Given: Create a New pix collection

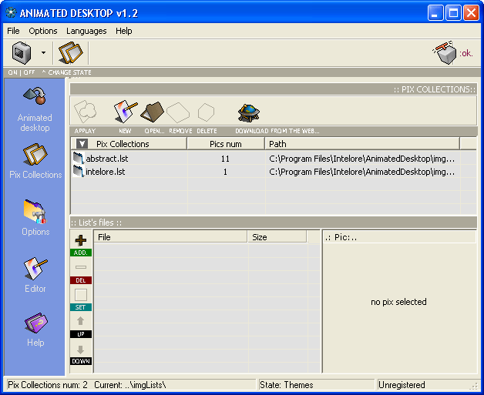Looking at the screenshot, I should coord(125,112).
